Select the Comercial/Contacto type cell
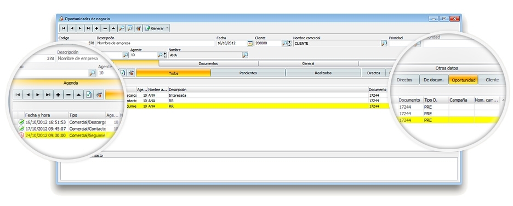513x206 pixels. (87, 129)
